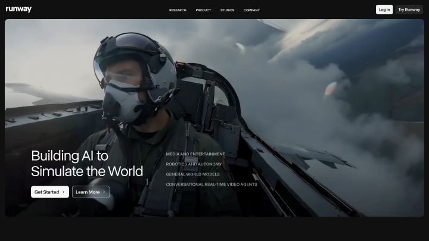
Task: Go to Studios in the top navigation
Action: [x=227, y=10]
